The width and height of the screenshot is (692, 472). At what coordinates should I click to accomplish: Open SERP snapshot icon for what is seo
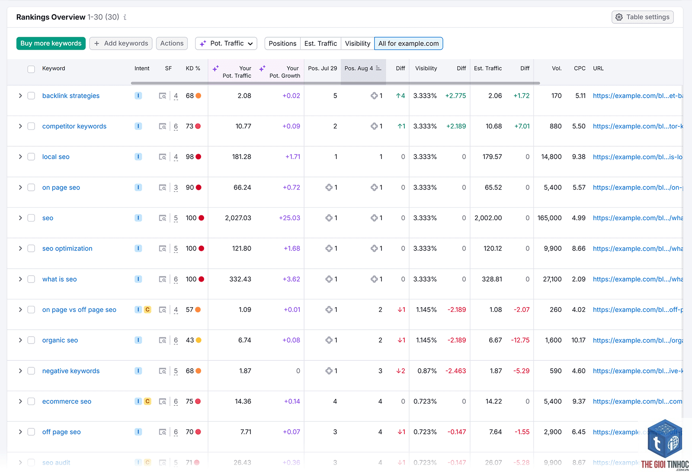[163, 279]
